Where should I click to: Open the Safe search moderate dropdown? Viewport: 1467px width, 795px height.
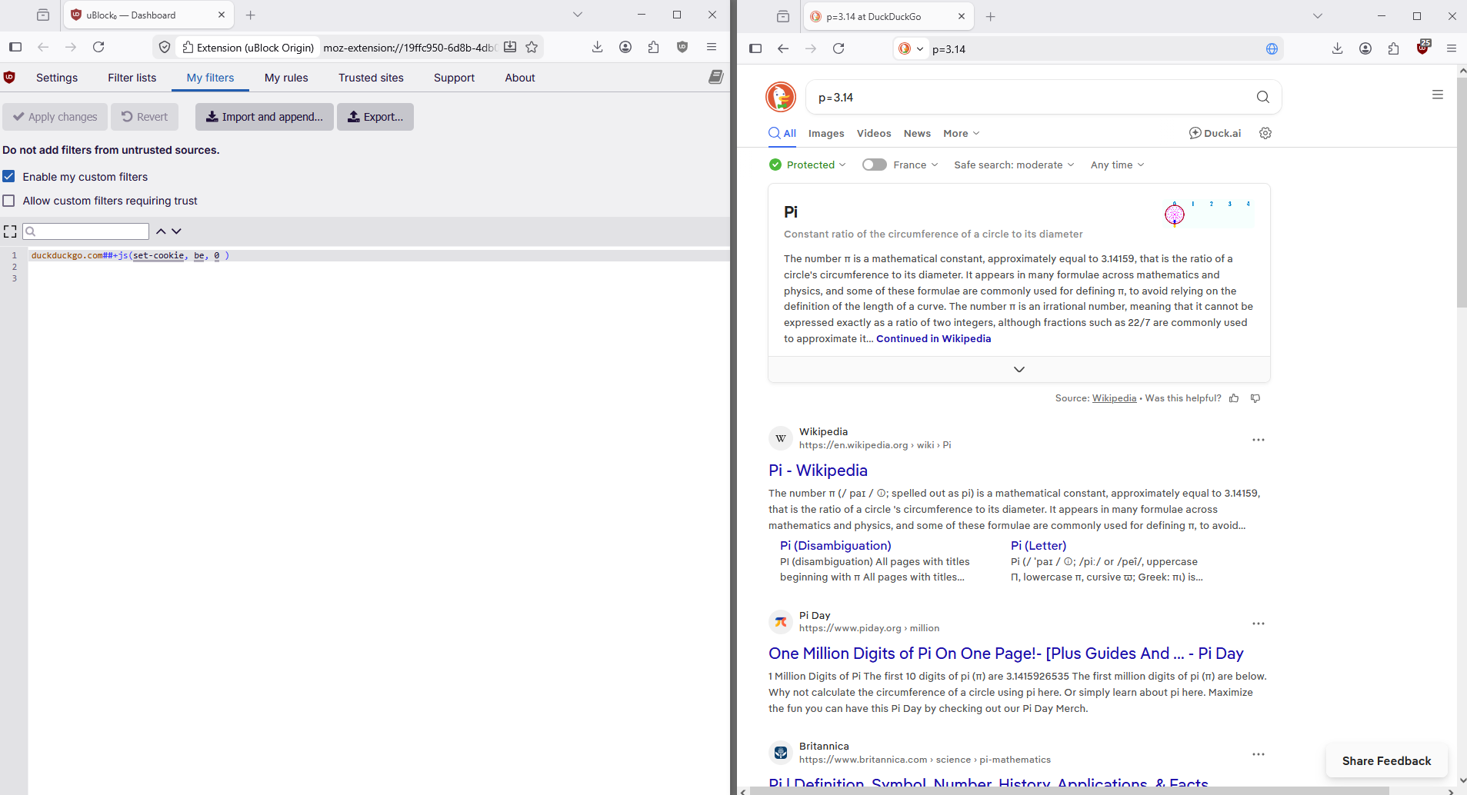[x=1013, y=165]
